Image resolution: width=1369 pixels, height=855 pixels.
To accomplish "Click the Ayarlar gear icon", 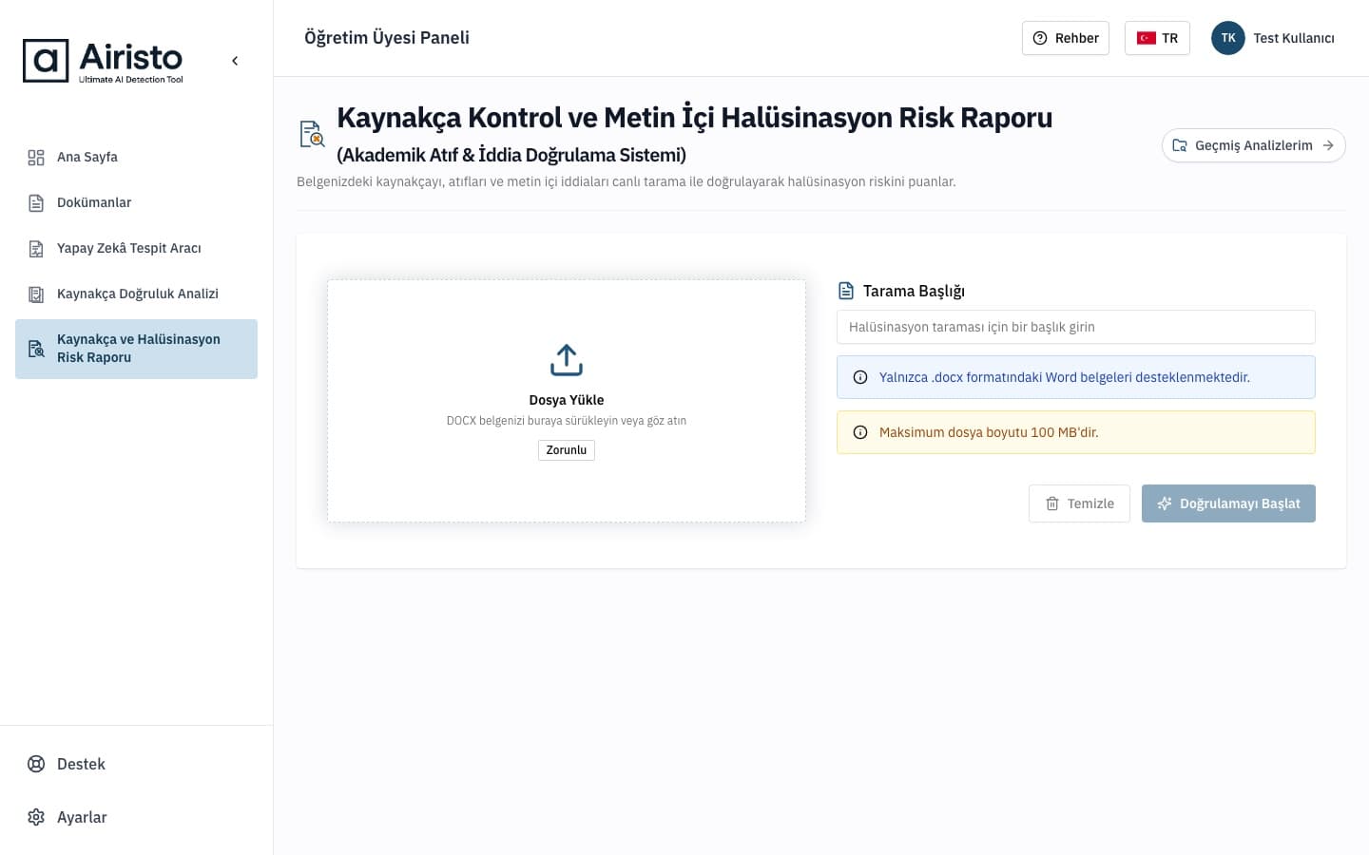I will click(x=36, y=817).
